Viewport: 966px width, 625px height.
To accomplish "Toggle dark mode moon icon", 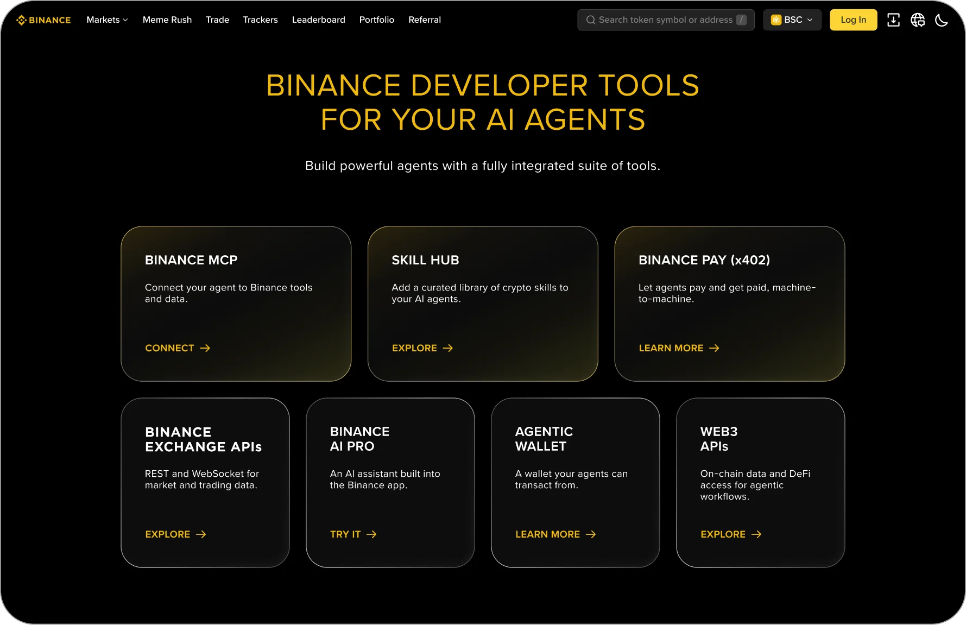I will 942,20.
